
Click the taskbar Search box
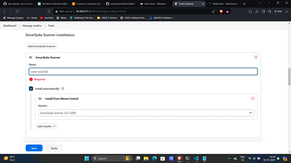112,158
